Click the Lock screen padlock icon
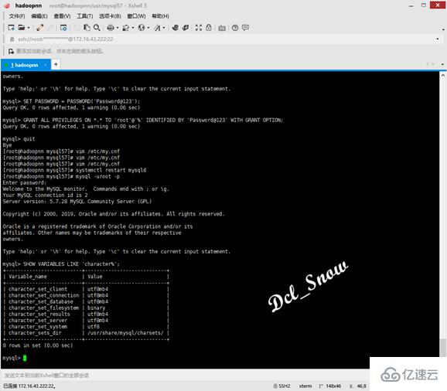Viewport: 447px width, 391px height. click(209, 27)
